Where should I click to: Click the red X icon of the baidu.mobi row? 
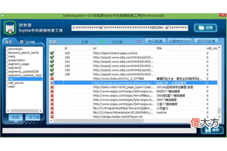click(52, 87)
